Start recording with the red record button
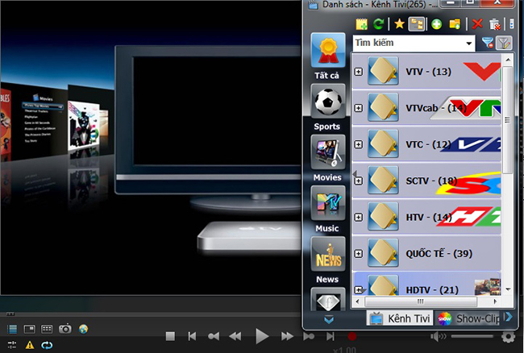This screenshot has width=524, height=353. pos(352,336)
